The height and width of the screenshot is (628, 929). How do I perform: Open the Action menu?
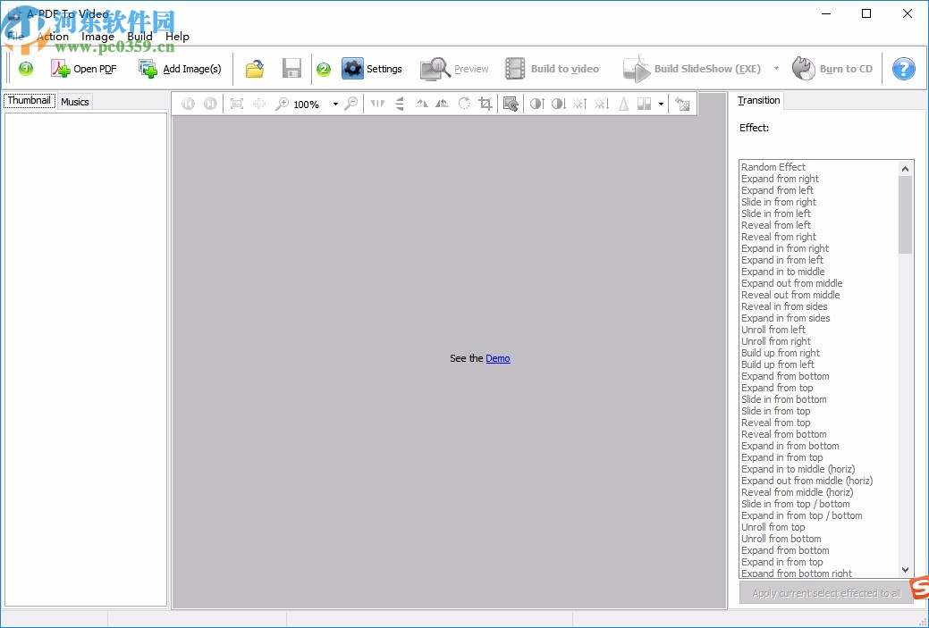point(54,37)
